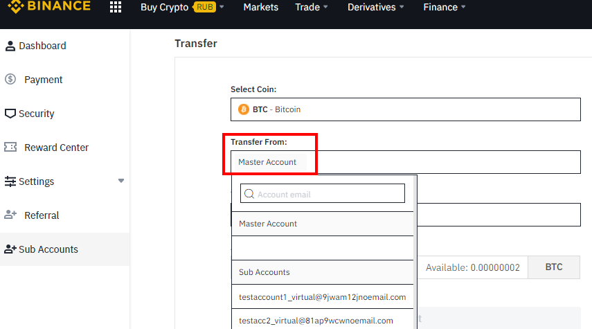The image size is (592, 329).
Task: Open the Select Coin BTC dropdown
Action: tap(406, 109)
